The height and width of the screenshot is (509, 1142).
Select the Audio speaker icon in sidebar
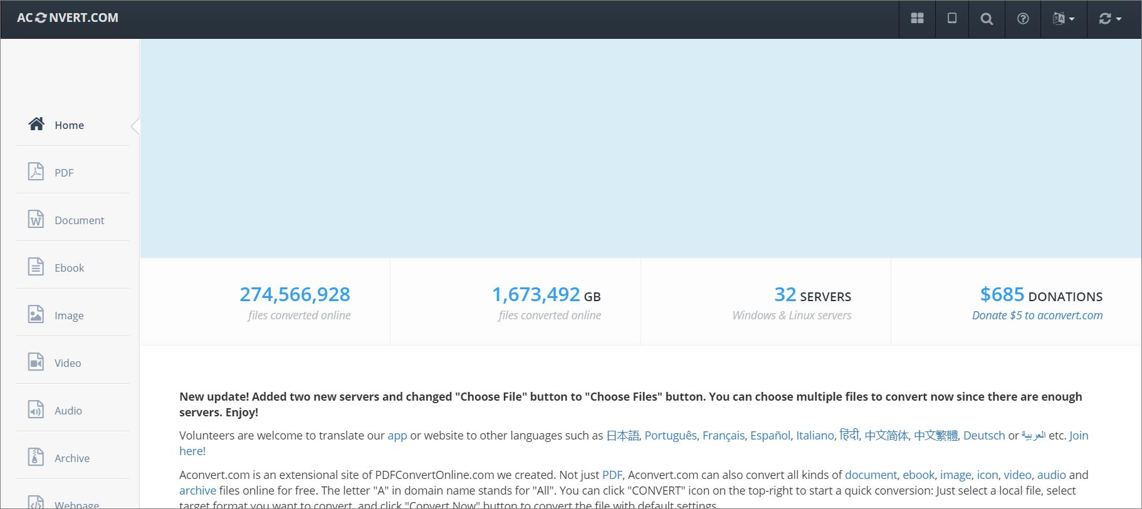[36, 409]
